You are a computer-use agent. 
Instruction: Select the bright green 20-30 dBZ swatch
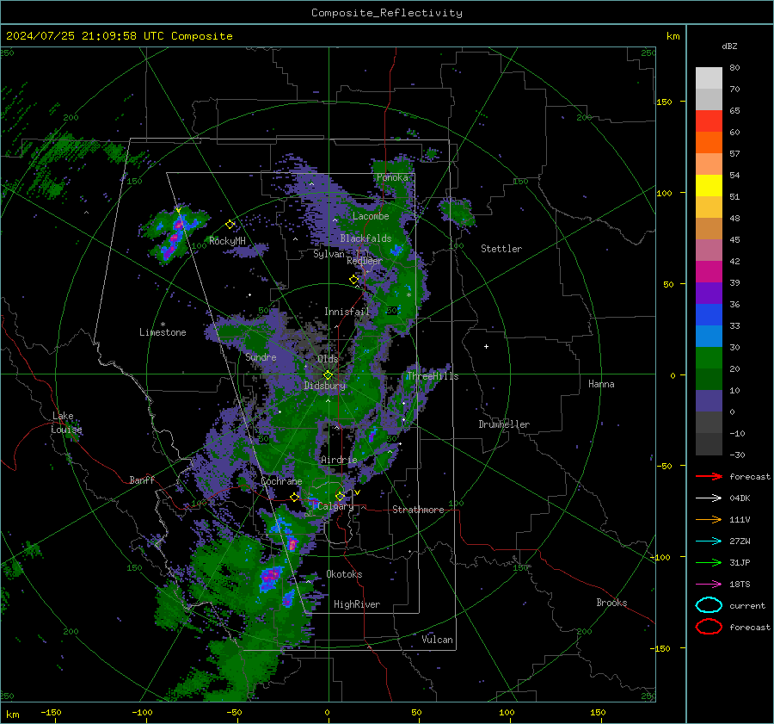click(709, 358)
